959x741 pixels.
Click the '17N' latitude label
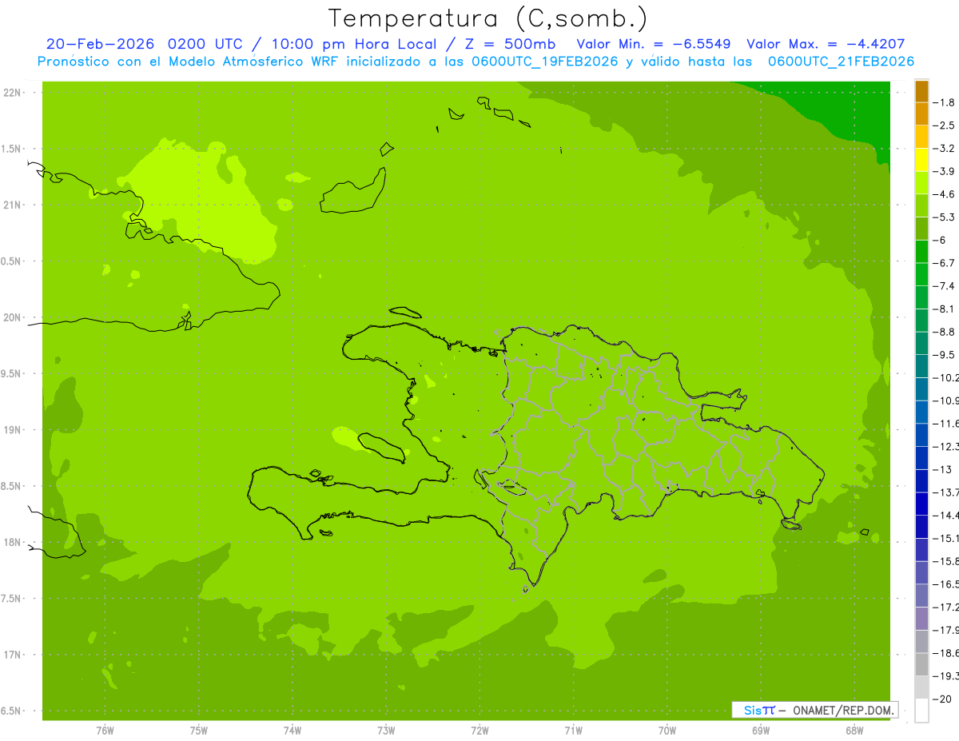(x=11, y=655)
